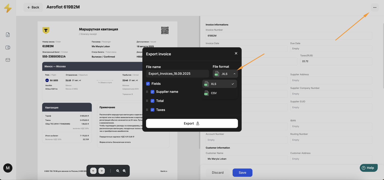The width and height of the screenshot is (384, 180).
Task: Click the Invoice Number field
Action: tap(289, 36)
